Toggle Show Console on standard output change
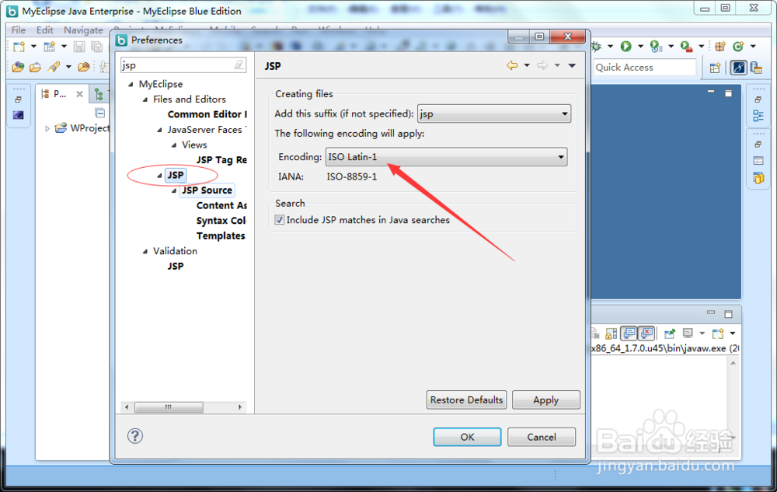Viewport: 777px width, 492px height. point(629,333)
